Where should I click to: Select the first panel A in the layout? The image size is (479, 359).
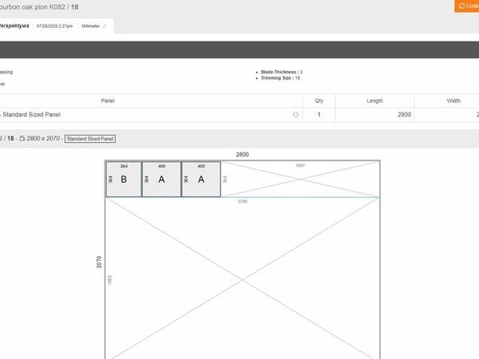click(x=162, y=179)
